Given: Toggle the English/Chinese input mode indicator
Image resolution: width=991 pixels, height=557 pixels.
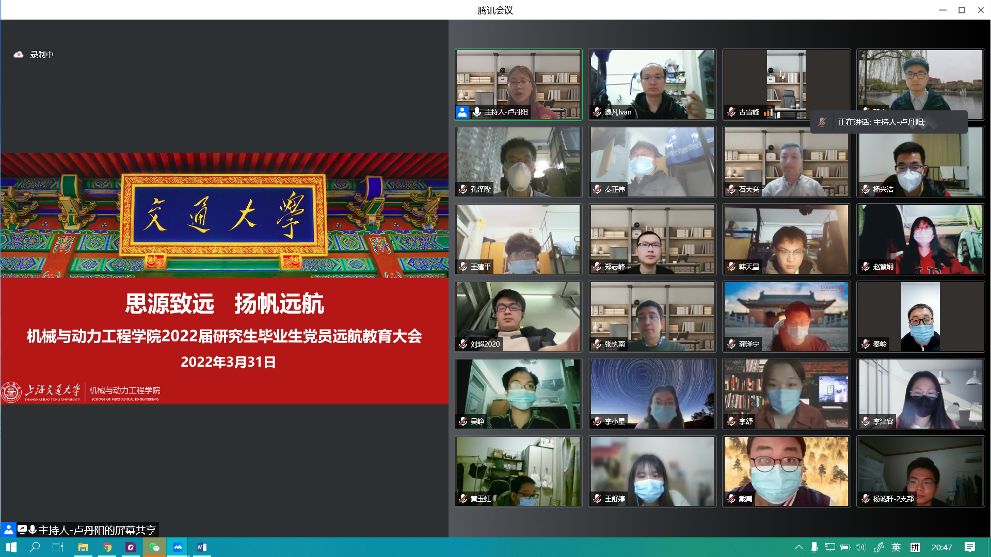Looking at the screenshot, I should pos(896,547).
